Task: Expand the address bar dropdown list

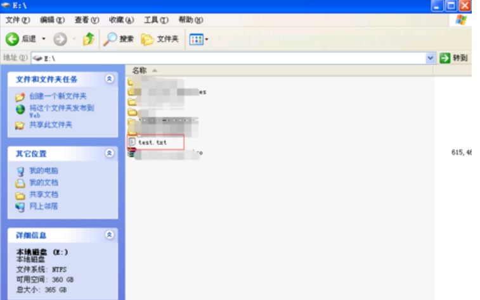Action: point(431,58)
